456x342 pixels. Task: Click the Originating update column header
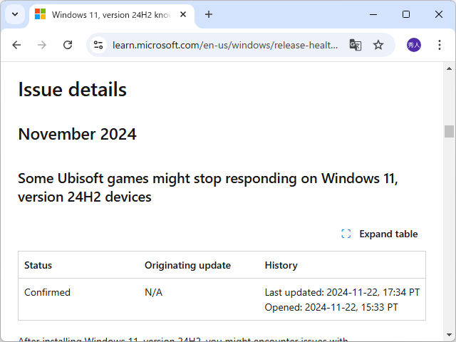click(187, 265)
